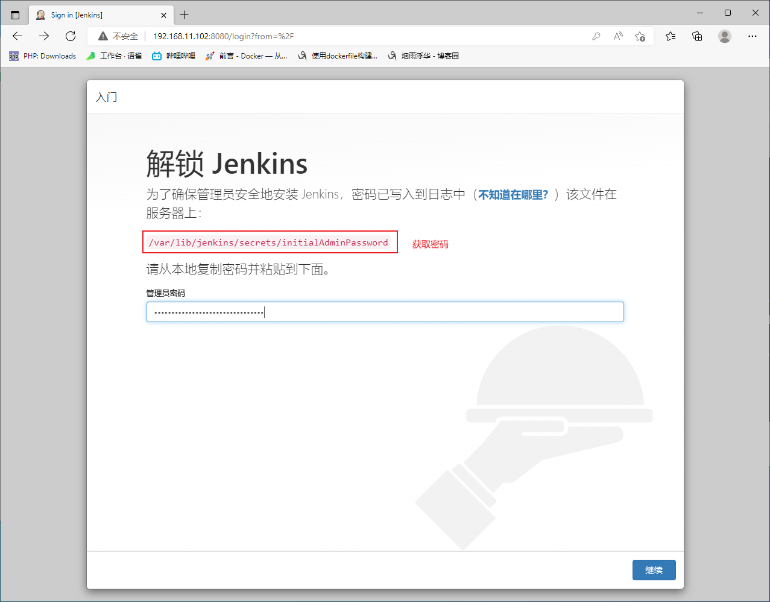Click the address bar URL
This screenshot has width=770, height=602.
[224, 36]
